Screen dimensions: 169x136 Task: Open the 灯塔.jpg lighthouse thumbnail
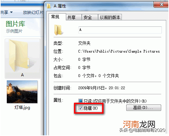(22, 92)
